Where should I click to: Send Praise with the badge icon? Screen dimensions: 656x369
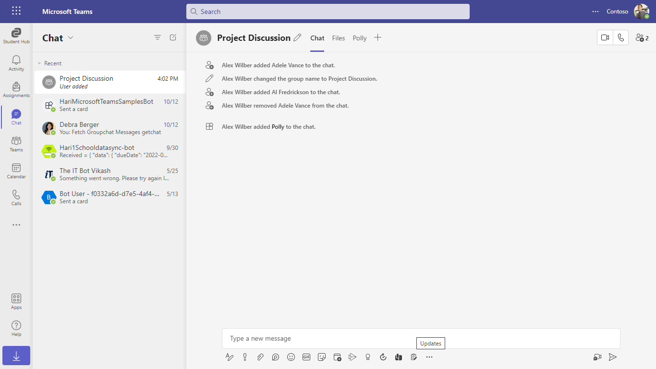[368, 357]
